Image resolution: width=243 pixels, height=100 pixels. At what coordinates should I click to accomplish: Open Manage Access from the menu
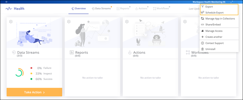[219, 31]
